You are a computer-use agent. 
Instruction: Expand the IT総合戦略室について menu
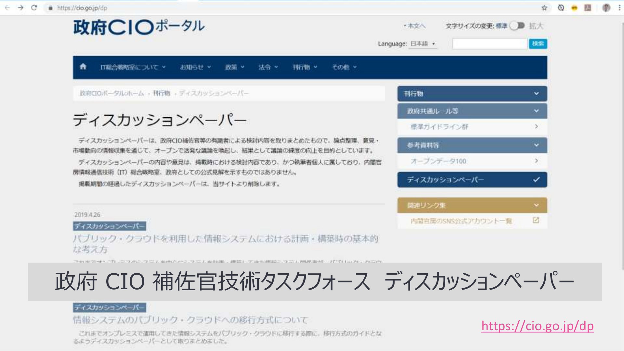point(133,67)
